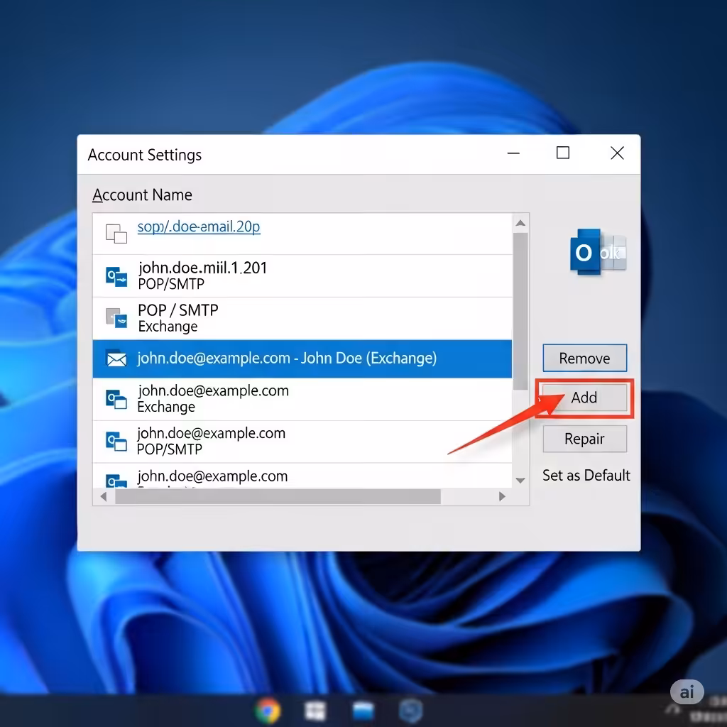Click the vertical scrollbar thumb in account list

click(x=520, y=311)
